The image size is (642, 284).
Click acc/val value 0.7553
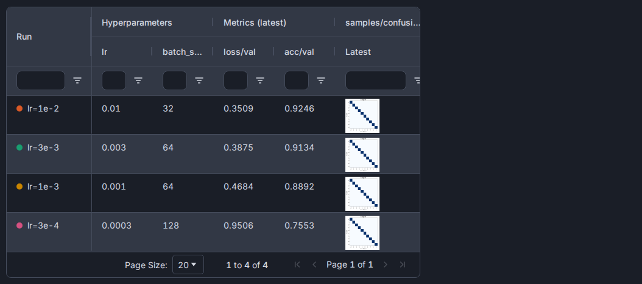tap(299, 225)
